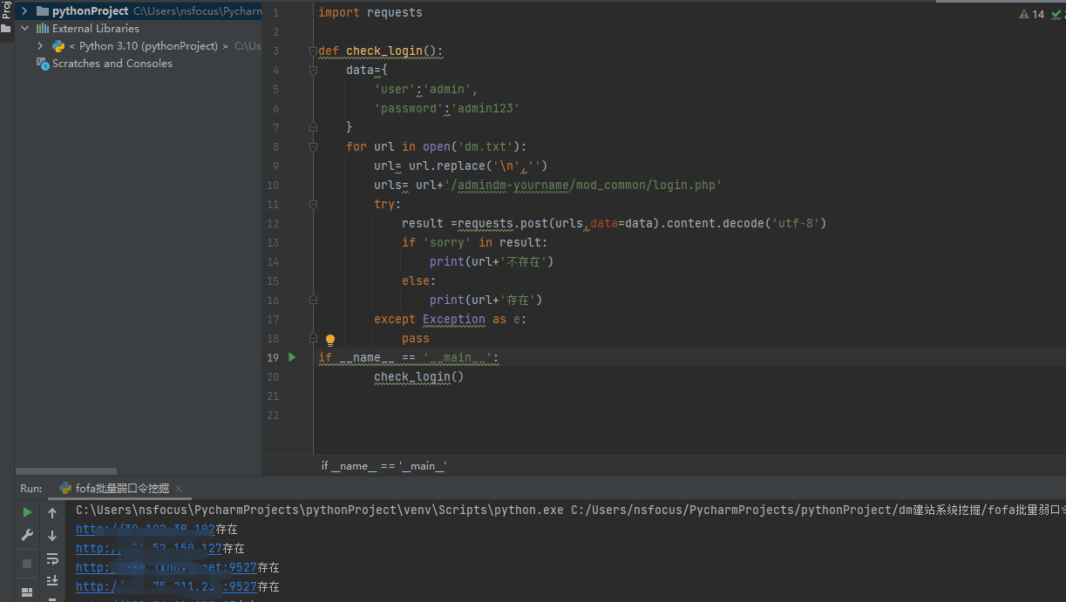Expand the pythonProject root node

[24, 11]
